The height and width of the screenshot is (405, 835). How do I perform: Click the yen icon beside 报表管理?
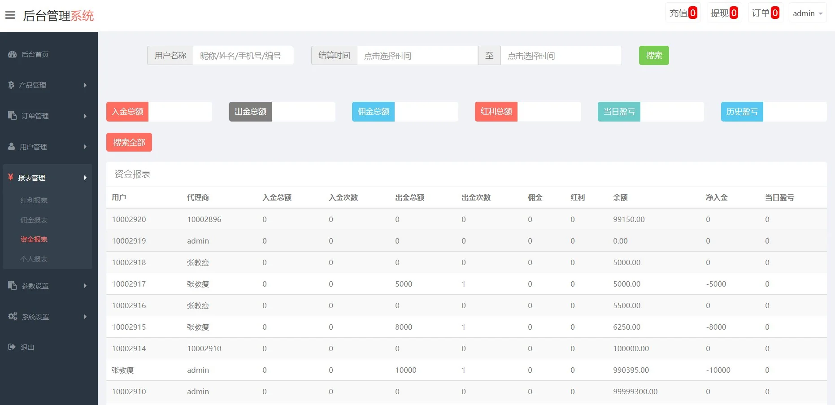(x=10, y=178)
